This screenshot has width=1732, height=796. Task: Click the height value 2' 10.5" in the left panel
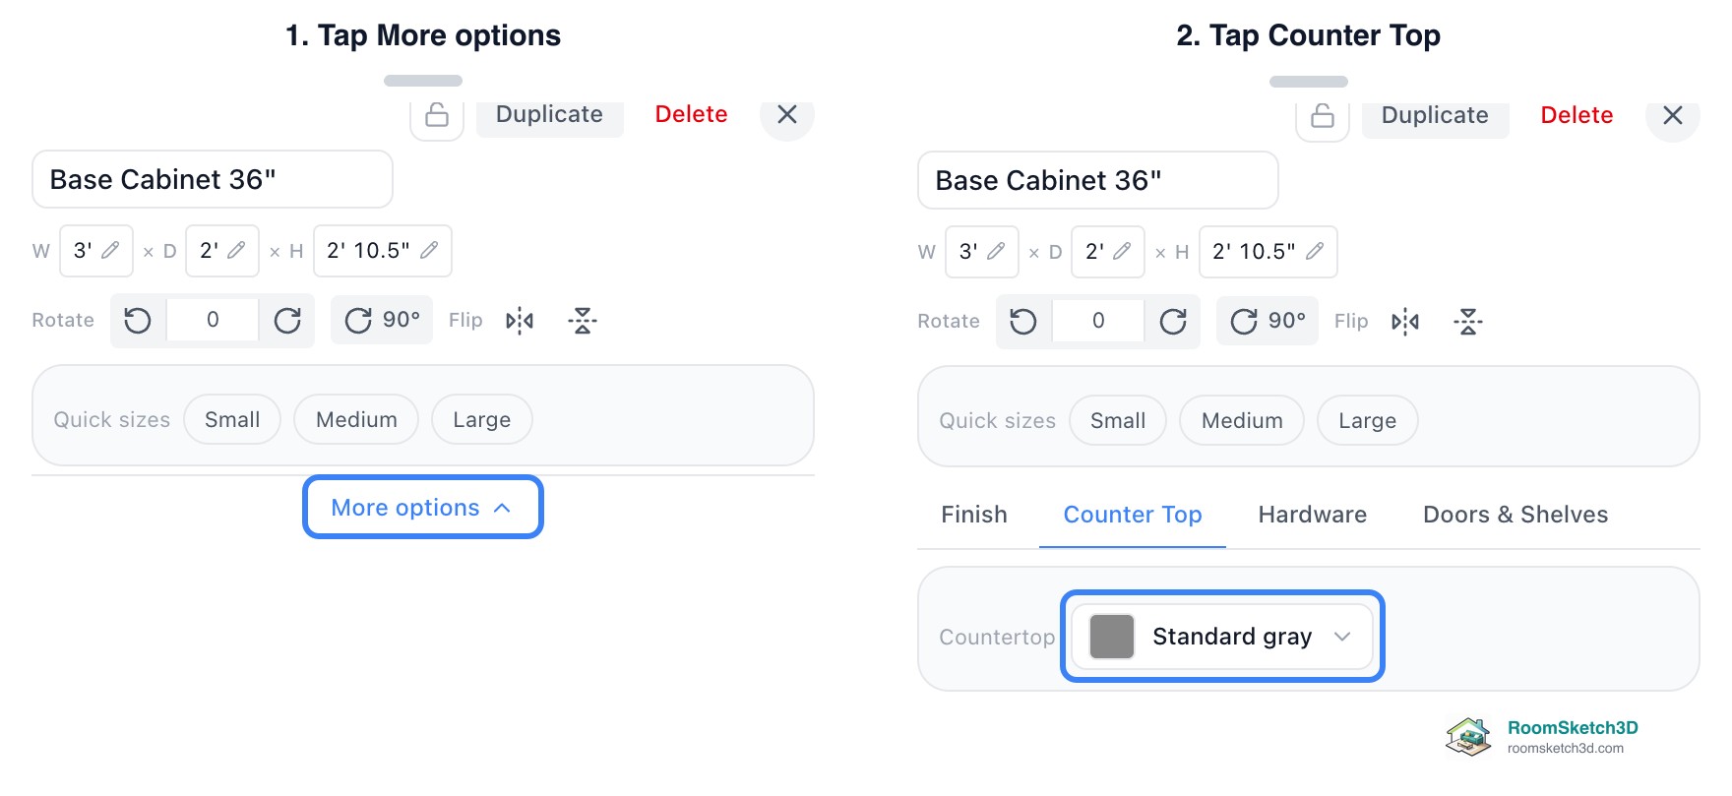[368, 250]
